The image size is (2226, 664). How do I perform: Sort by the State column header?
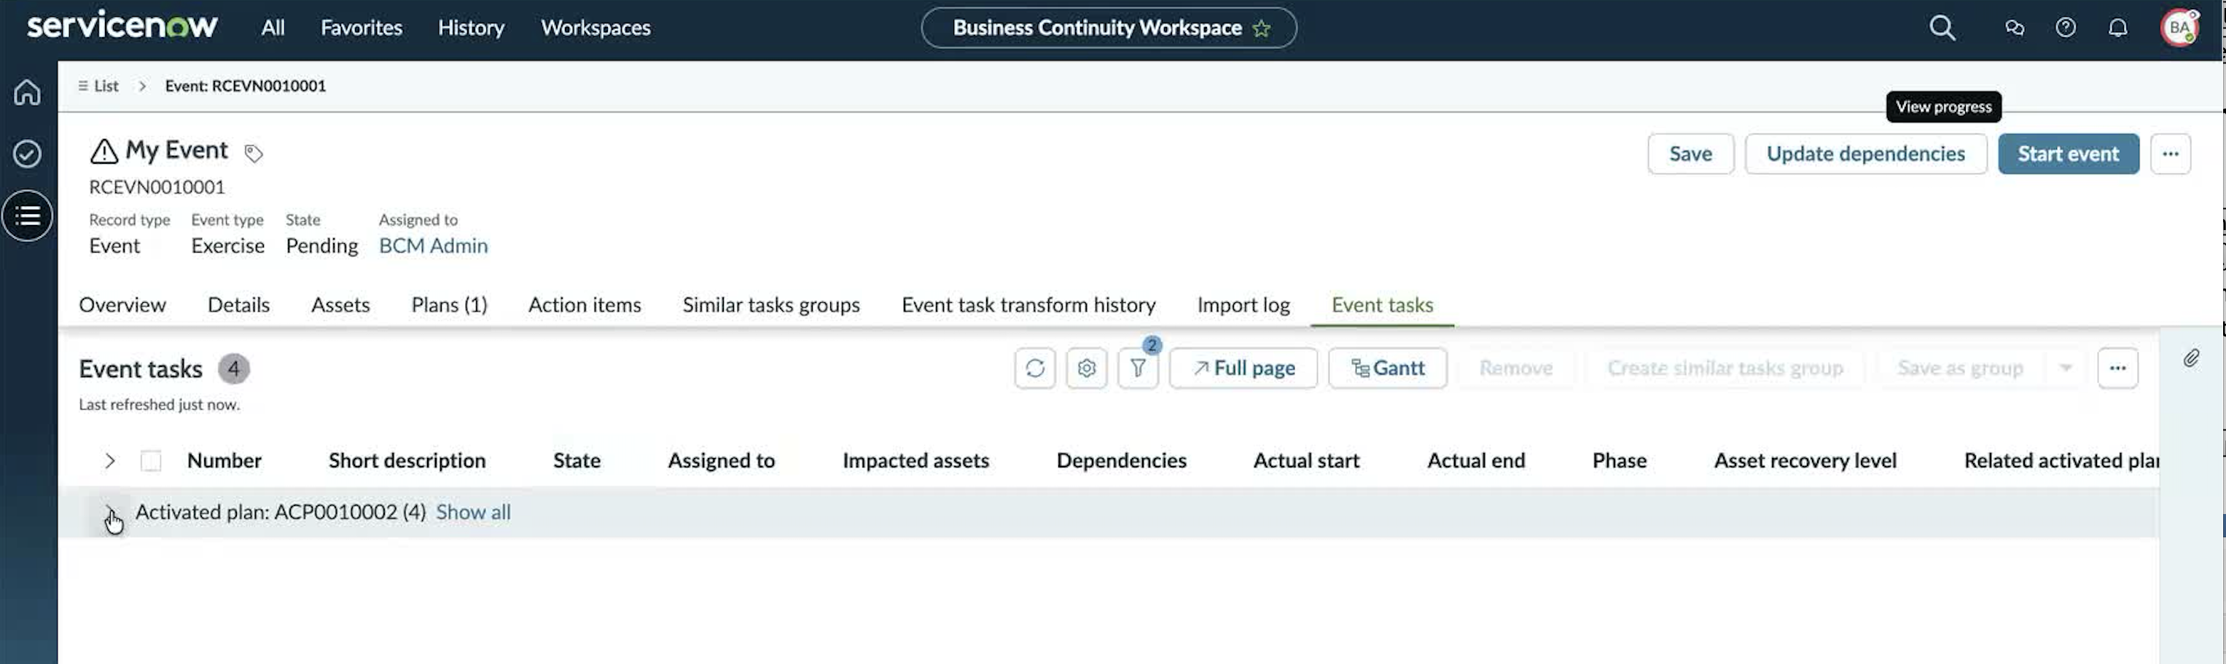coord(577,461)
